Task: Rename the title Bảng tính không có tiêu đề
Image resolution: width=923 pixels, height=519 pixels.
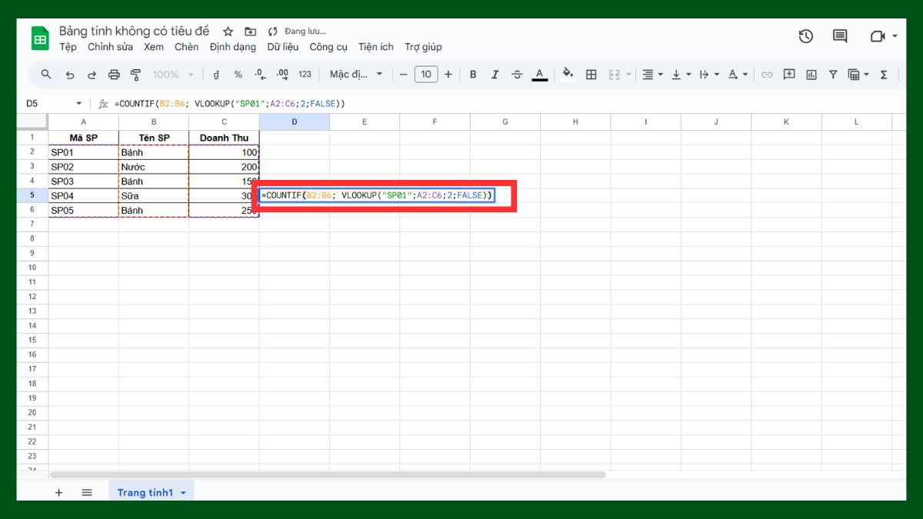Action: click(134, 31)
